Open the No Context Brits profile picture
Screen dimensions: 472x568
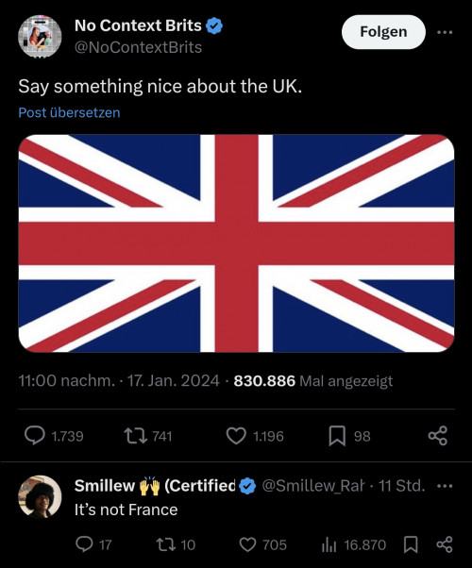pos(40,37)
